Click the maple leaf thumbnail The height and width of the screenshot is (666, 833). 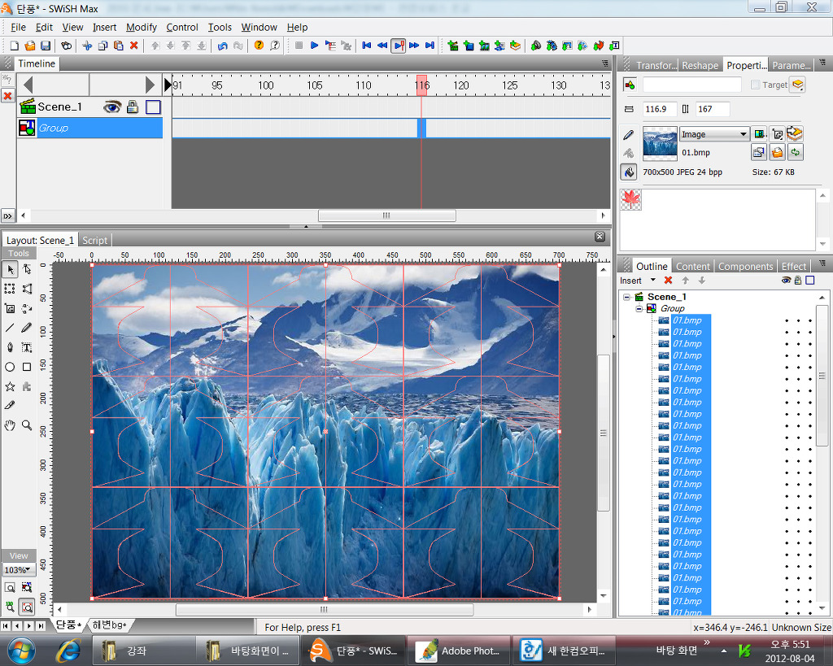[x=630, y=200]
